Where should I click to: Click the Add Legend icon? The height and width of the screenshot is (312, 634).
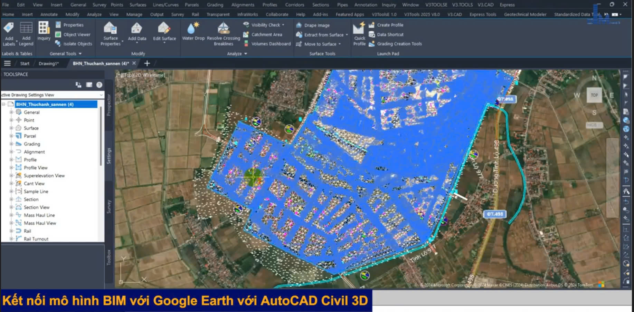point(26,34)
